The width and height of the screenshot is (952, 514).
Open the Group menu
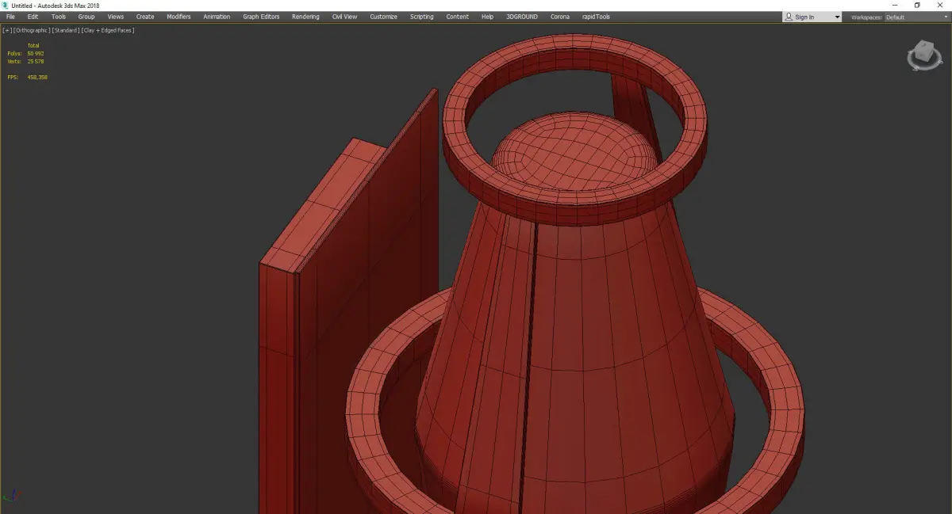click(86, 17)
